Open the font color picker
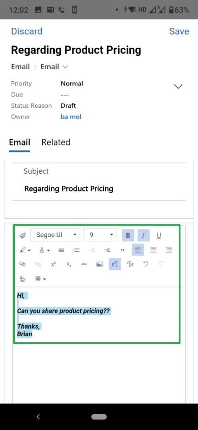This screenshot has width=198, height=430. tap(44, 250)
